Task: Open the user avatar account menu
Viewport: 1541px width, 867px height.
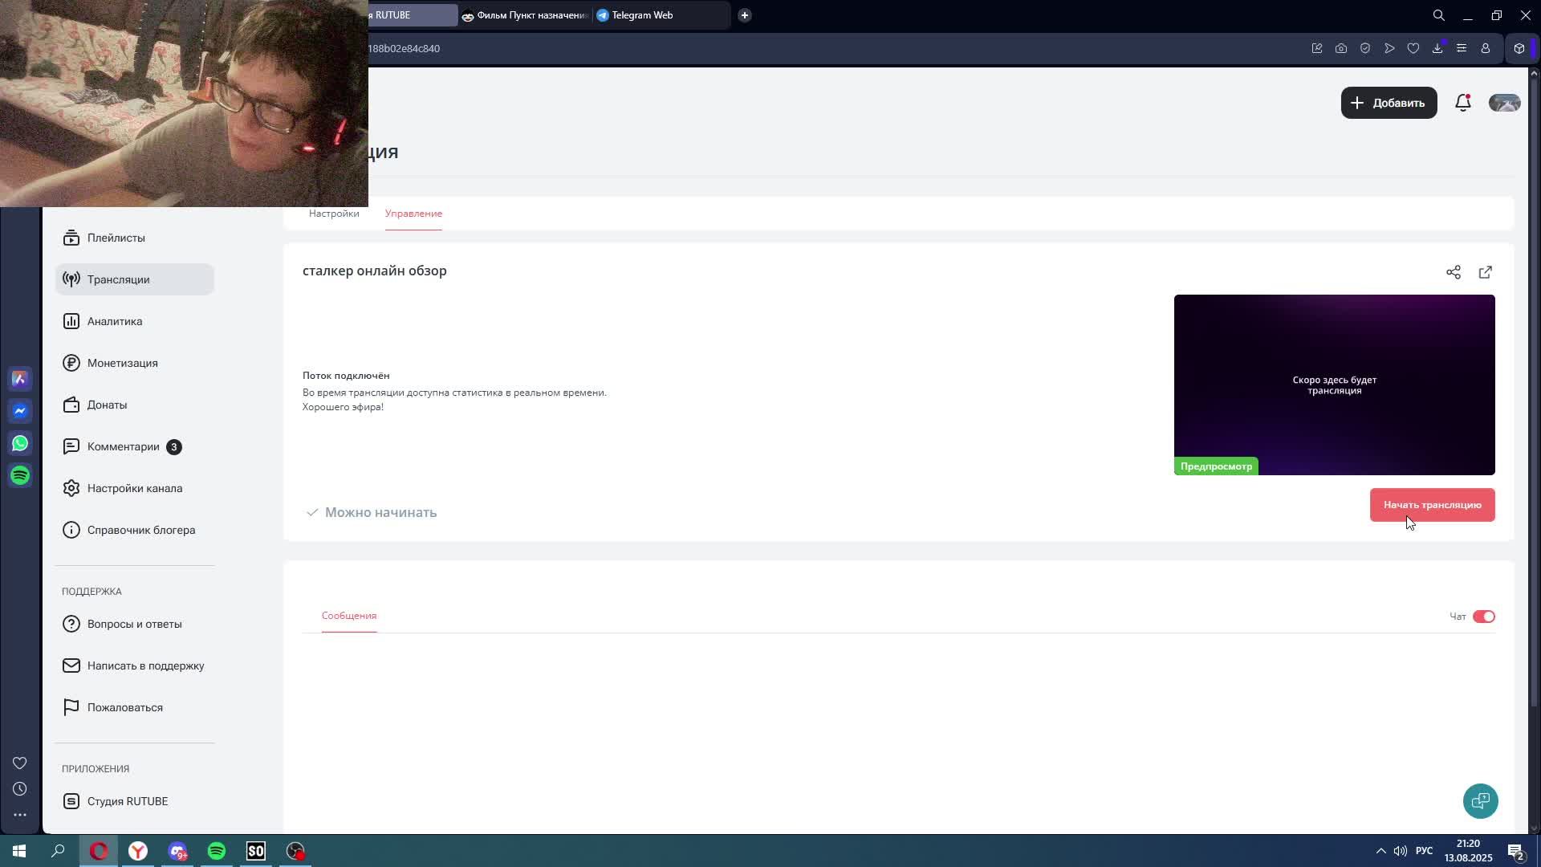Action: [1504, 103]
